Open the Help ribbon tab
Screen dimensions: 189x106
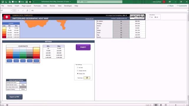pyautogui.click(x=76, y=6)
